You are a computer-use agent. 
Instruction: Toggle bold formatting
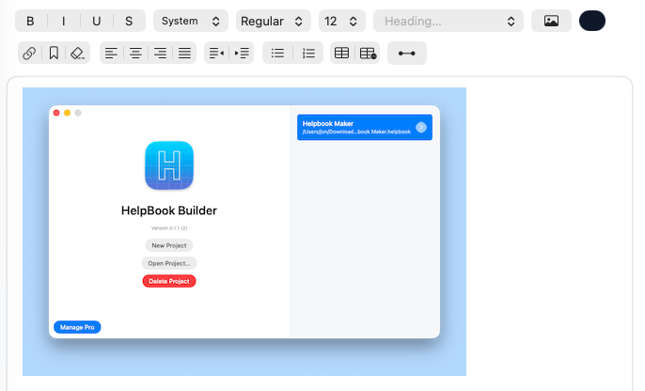point(30,21)
